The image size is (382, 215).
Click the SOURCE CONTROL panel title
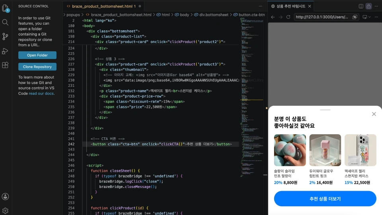pos(33,6)
